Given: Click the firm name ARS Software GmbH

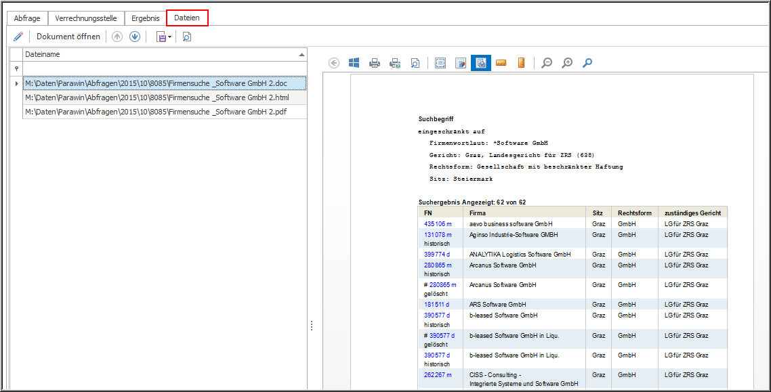Looking at the screenshot, I should click(x=497, y=304).
